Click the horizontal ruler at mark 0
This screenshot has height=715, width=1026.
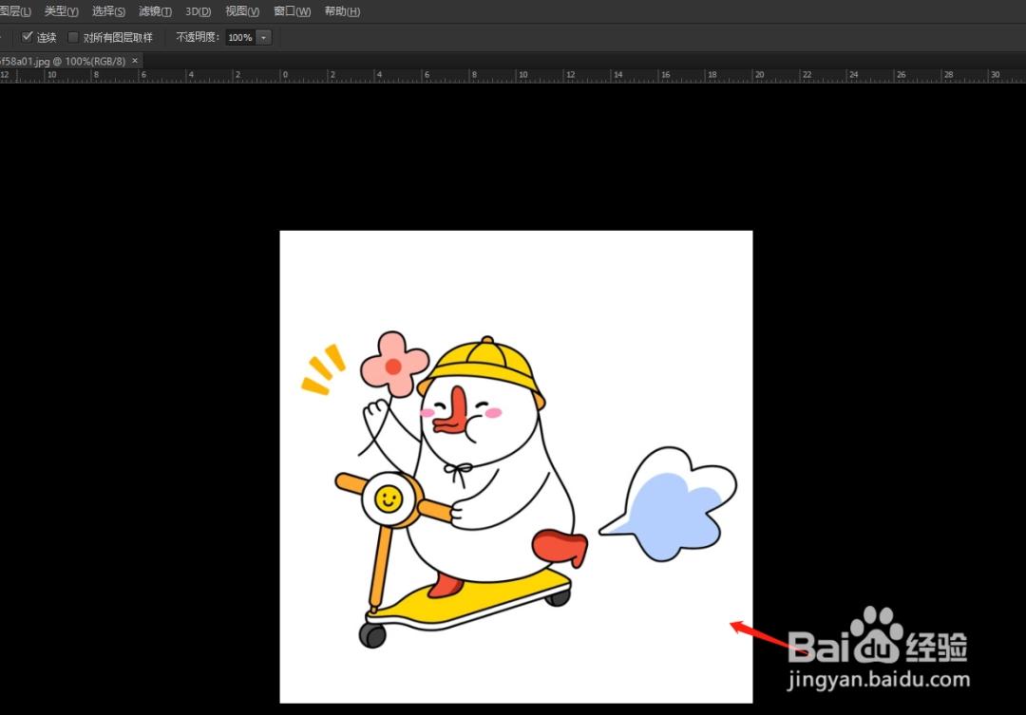285,75
